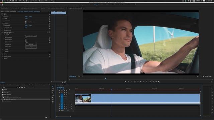Screen dimensions: 214x120
Task: Open the Window menu
Action: (47, 1)
